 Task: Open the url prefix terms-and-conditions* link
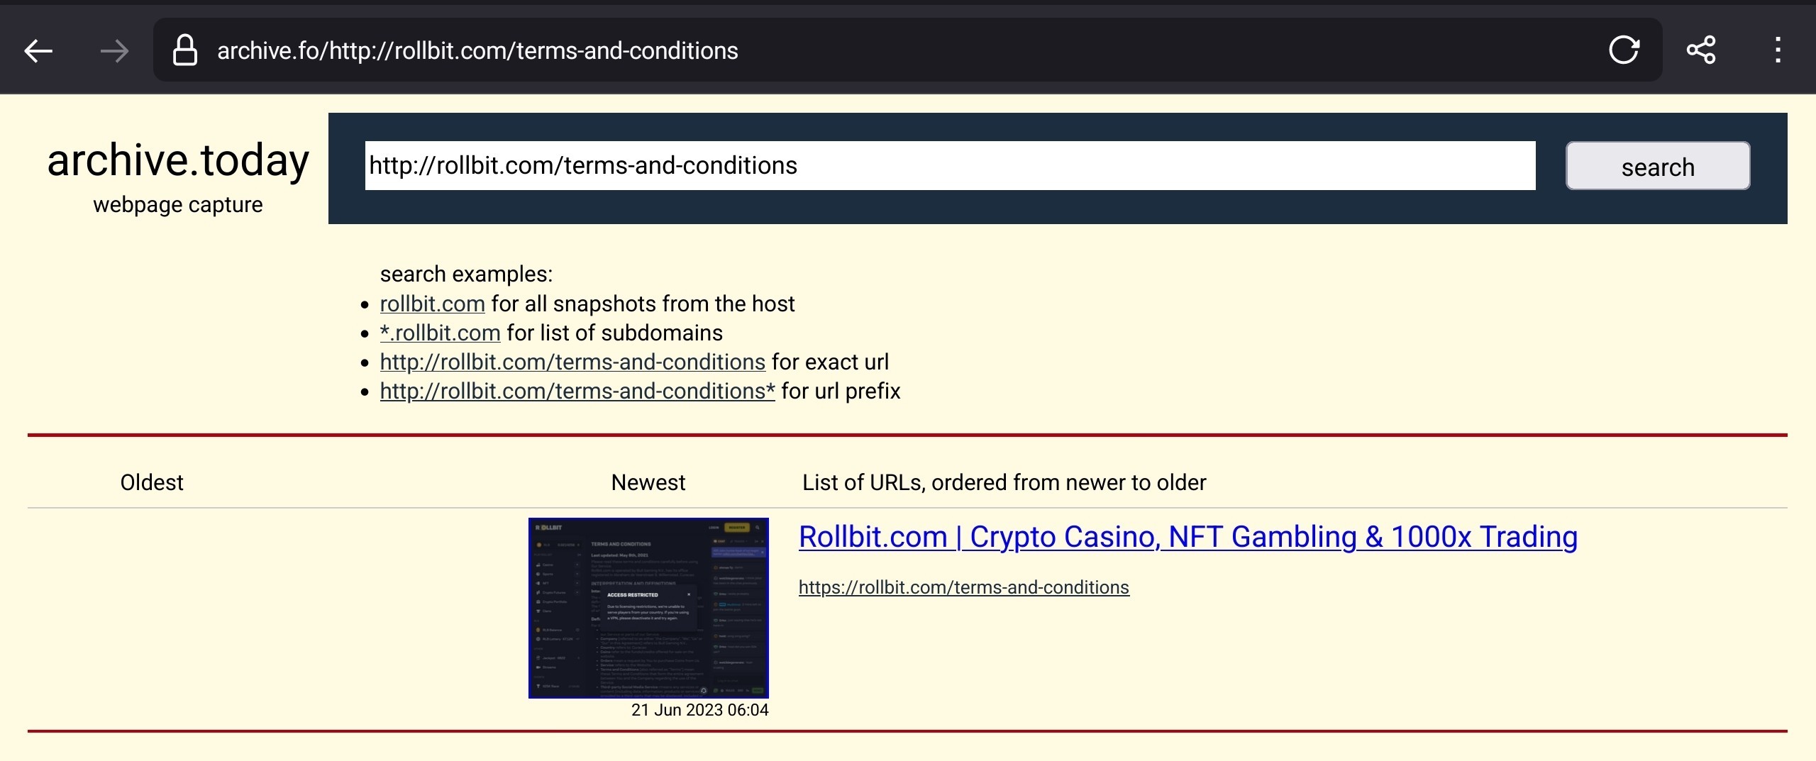pos(577,391)
